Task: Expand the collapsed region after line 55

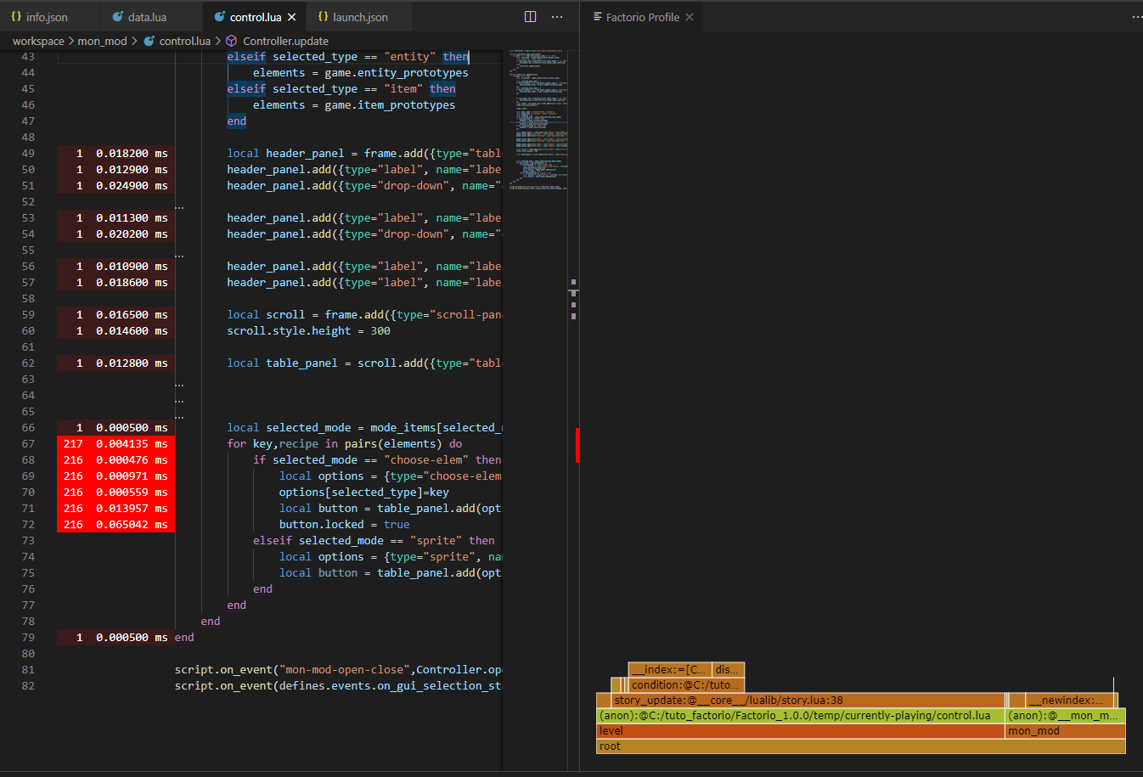Action: (x=179, y=255)
